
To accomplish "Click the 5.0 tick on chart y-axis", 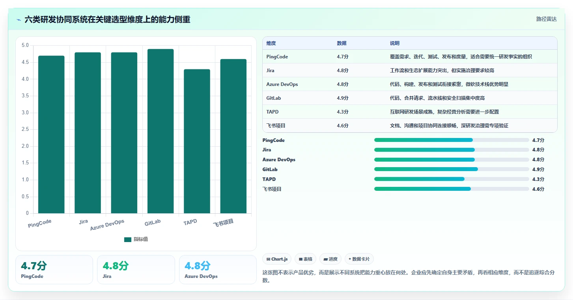I will point(25,45).
